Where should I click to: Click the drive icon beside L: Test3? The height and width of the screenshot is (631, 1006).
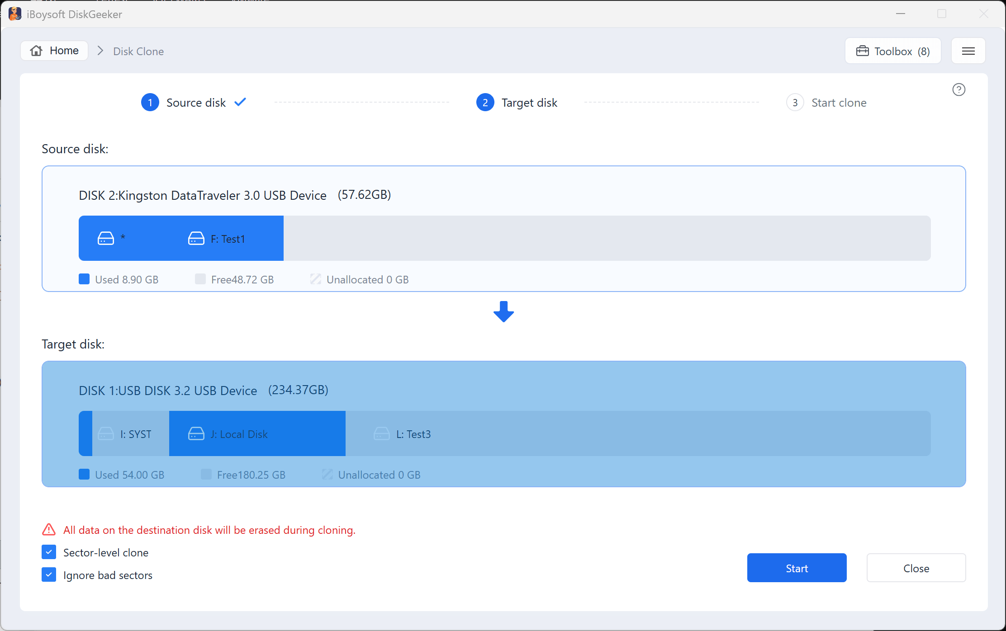pyautogui.click(x=382, y=433)
